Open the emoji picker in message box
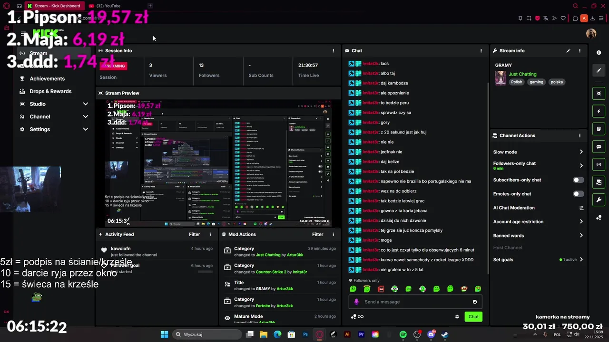 [475, 302]
